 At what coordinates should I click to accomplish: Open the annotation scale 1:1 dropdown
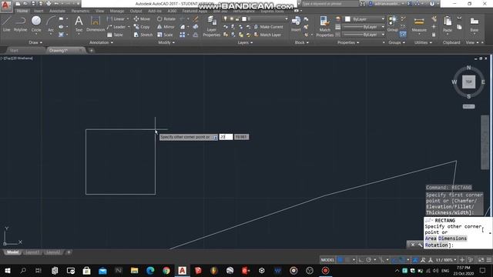[x=446, y=260]
